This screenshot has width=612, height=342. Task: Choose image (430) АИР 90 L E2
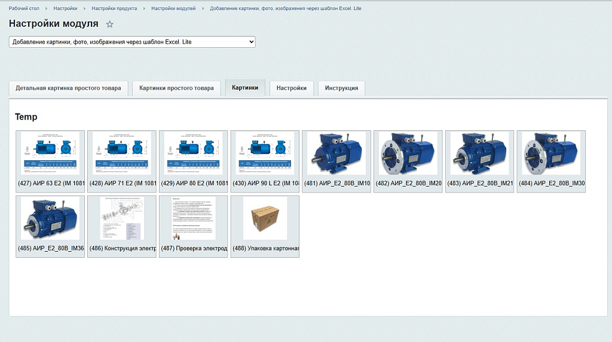click(265, 154)
